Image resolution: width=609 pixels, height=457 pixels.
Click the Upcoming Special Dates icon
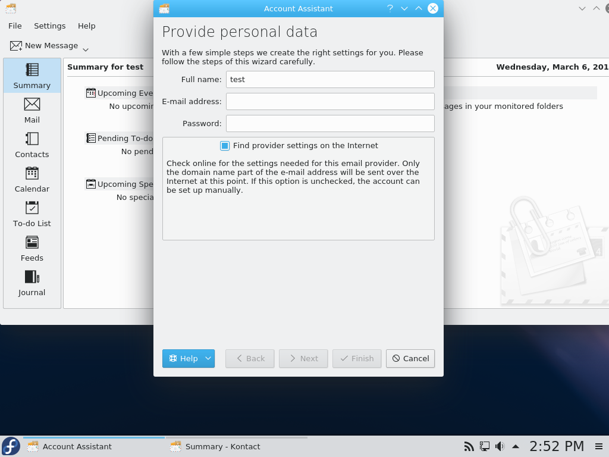coord(91,184)
